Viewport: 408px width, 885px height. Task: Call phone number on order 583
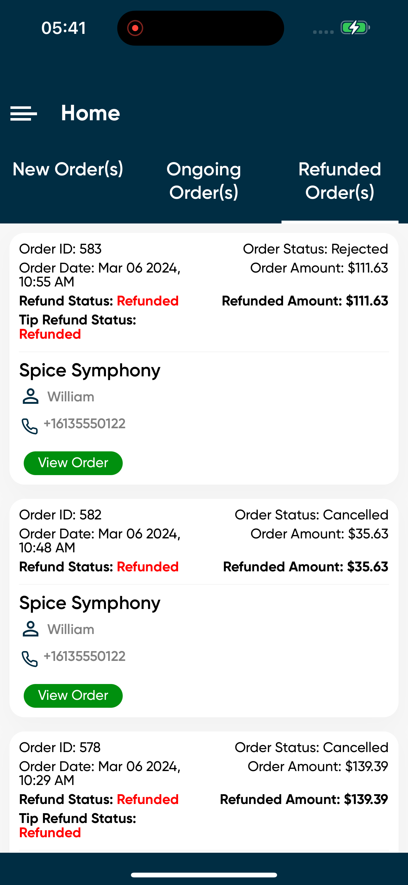pos(84,424)
